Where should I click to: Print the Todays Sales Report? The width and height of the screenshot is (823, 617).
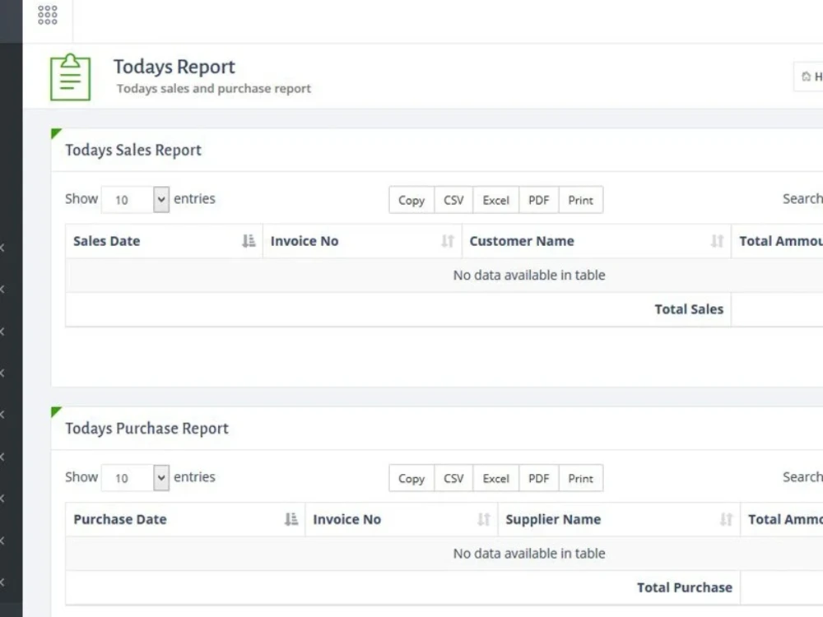581,200
